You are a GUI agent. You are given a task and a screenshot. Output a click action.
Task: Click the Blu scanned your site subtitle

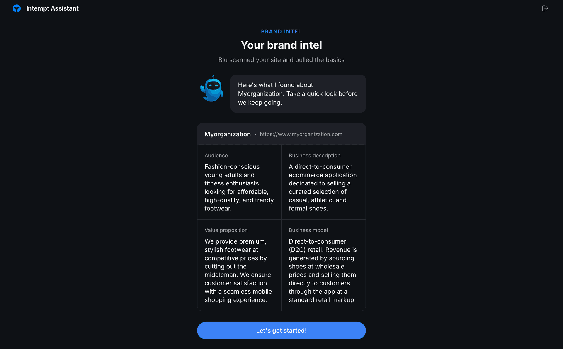pyautogui.click(x=281, y=60)
